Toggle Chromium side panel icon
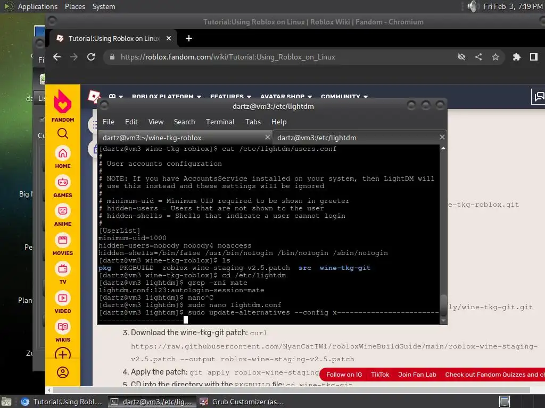The height and width of the screenshot is (408, 545). coord(534,57)
